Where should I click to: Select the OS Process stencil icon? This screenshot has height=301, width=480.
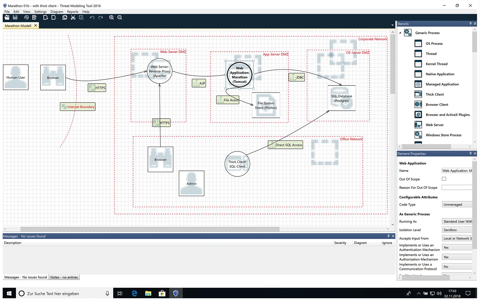pyautogui.click(x=418, y=44)
